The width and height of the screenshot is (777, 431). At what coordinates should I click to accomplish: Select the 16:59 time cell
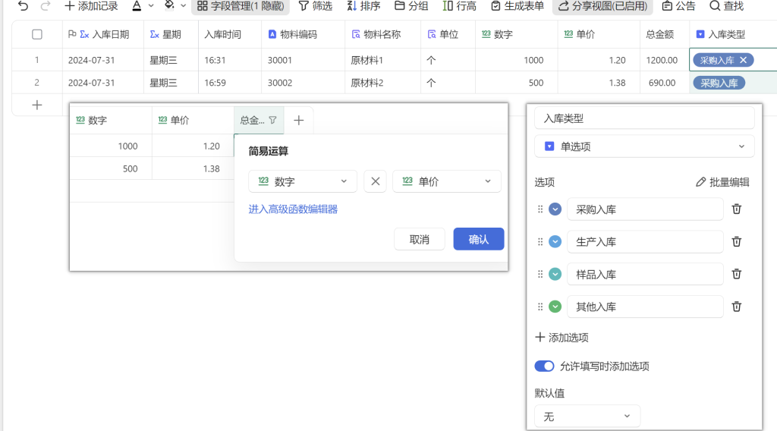pyautogui.click(x=230, y=83)
